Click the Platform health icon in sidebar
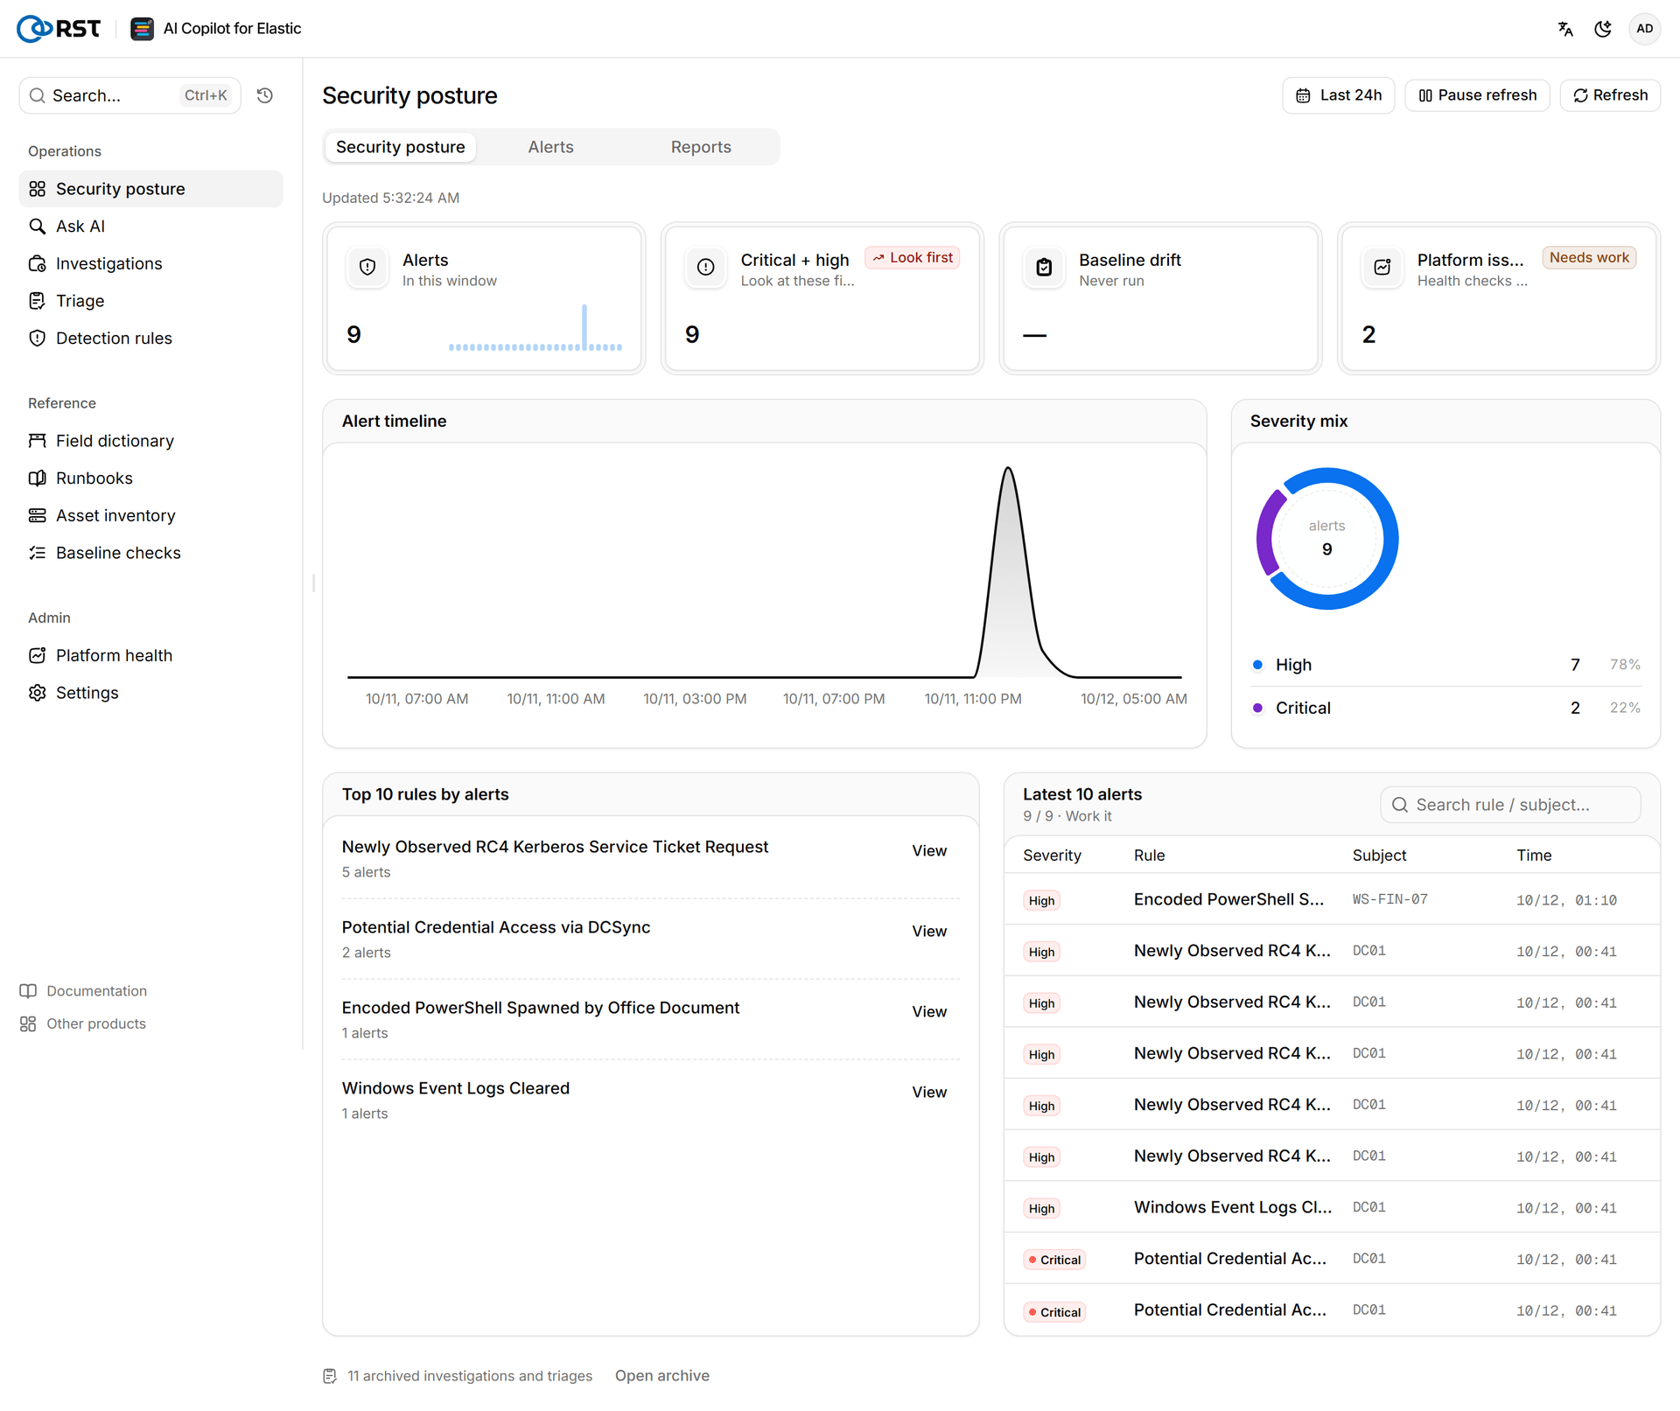 (x=37, y=655)
